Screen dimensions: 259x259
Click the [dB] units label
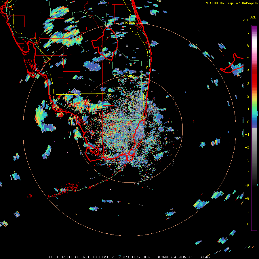click(x=246, y=20)
